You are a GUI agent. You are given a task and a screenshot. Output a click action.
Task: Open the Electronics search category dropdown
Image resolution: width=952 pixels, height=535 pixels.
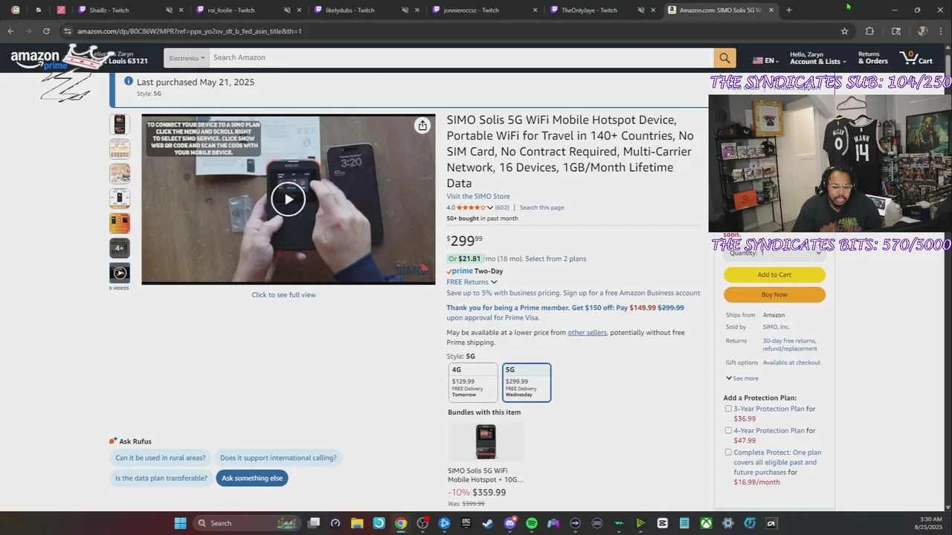tap(186, 58)
